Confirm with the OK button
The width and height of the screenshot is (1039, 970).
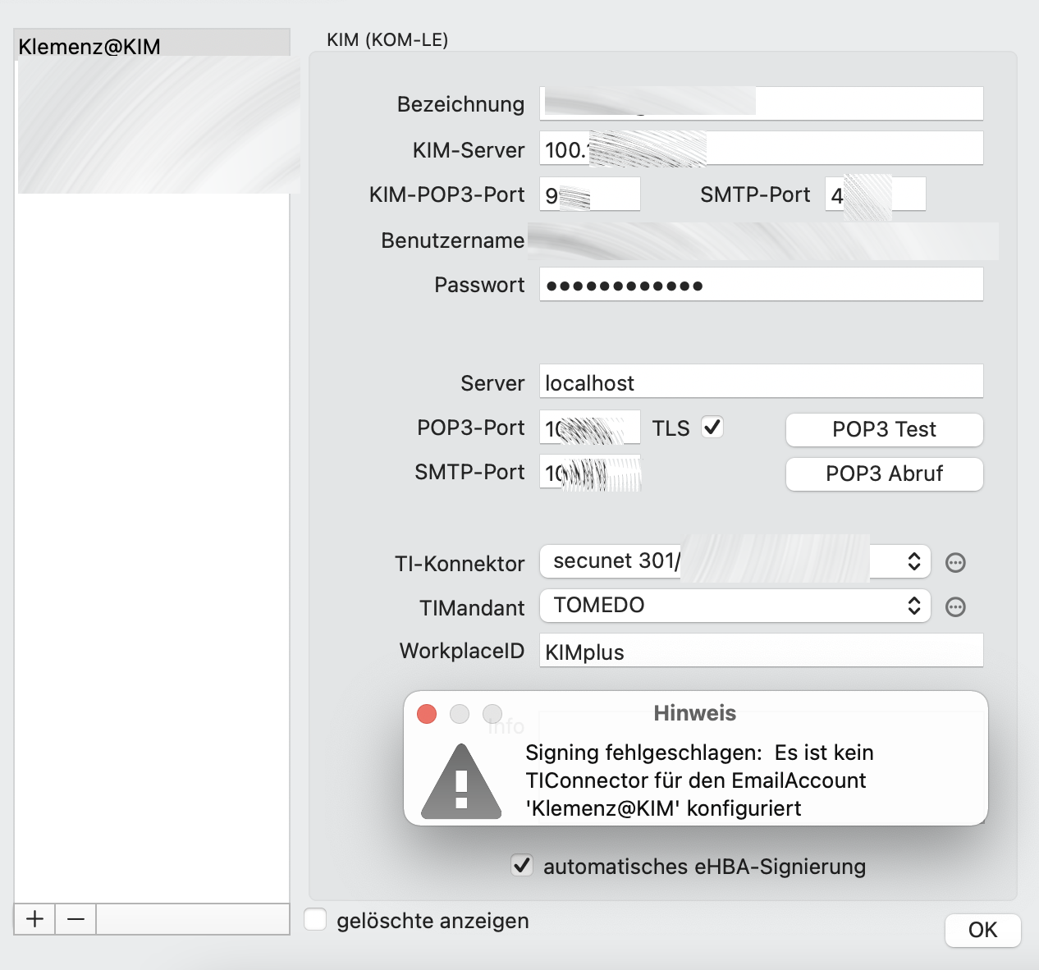[982, 930]
